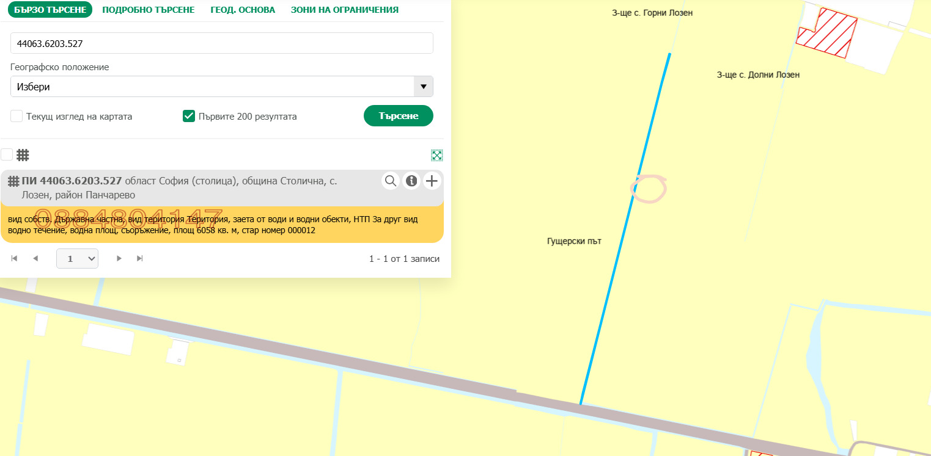
Task: Zoom to parcel with magnifier icon
Action: point(391,181)
